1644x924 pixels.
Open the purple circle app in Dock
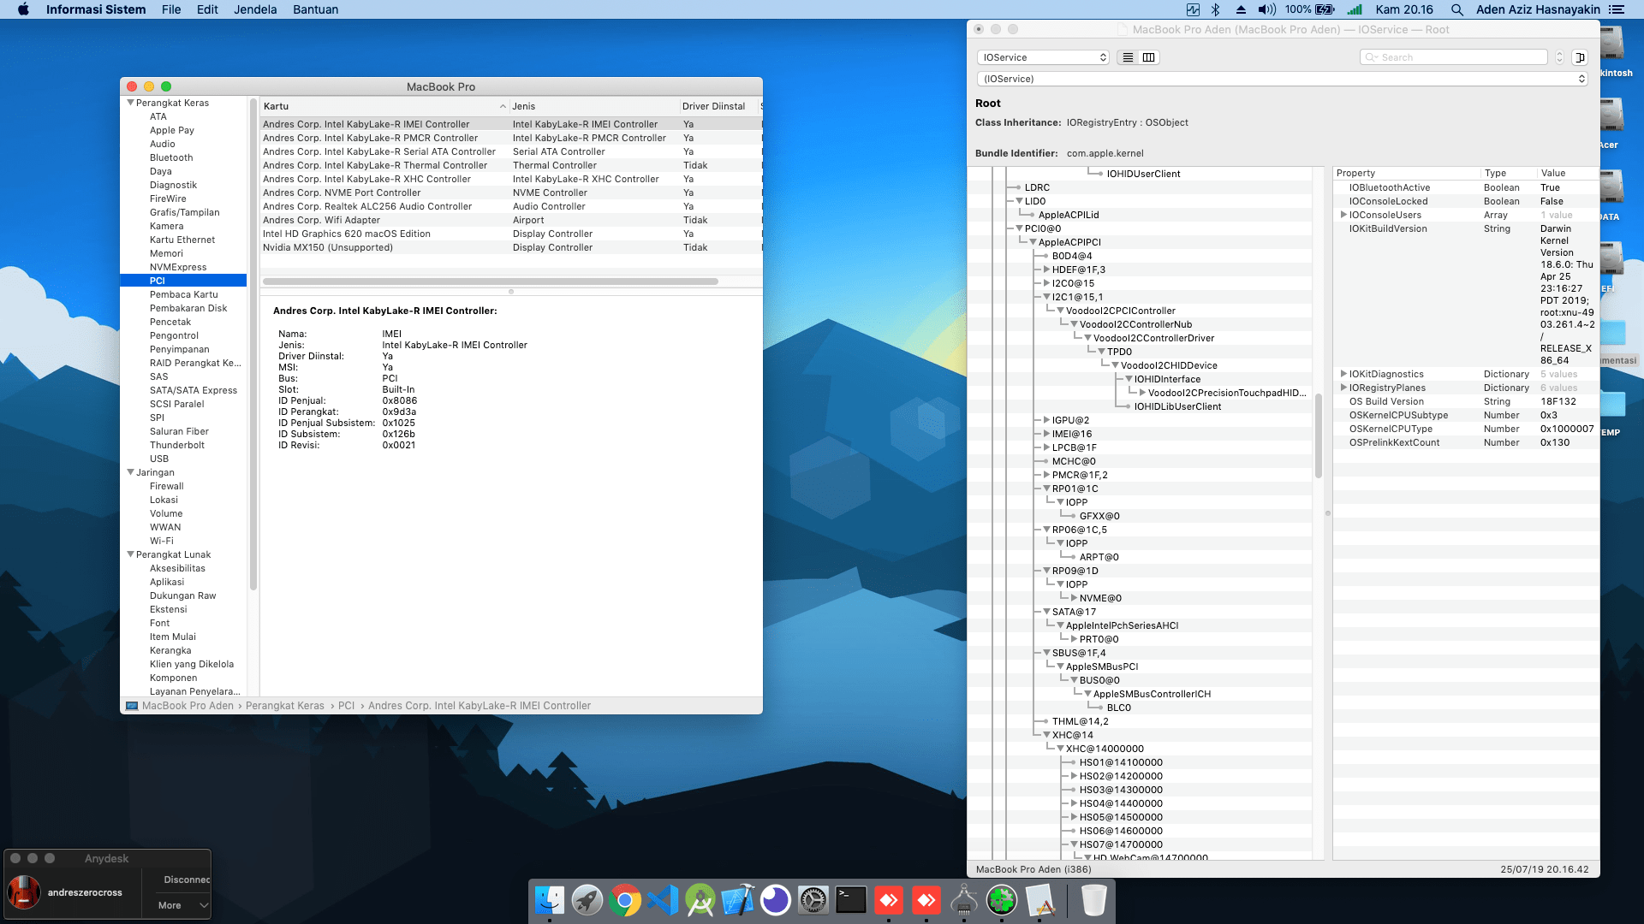tap(776, 900)
